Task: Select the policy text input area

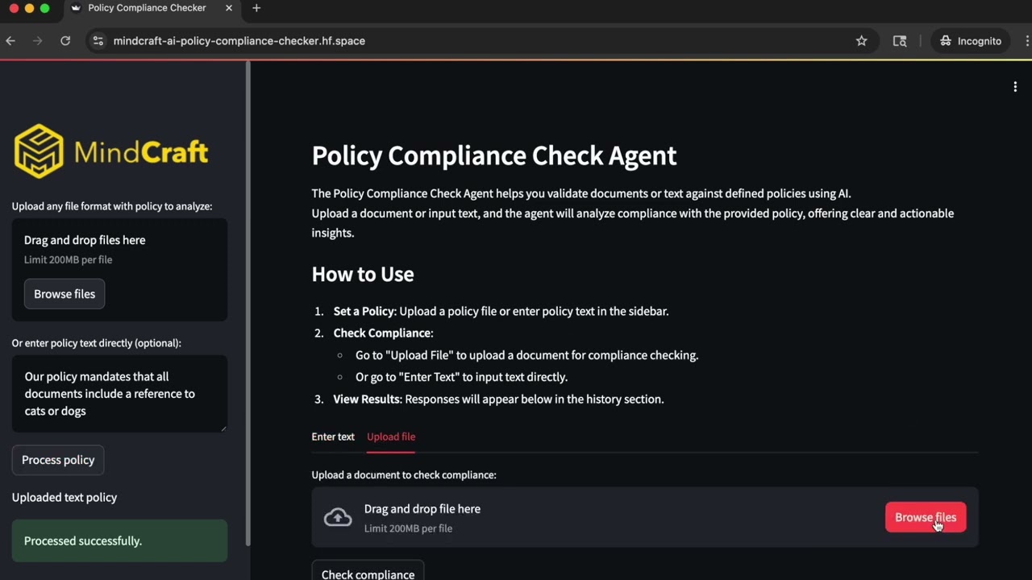Action: pos(119,393)
